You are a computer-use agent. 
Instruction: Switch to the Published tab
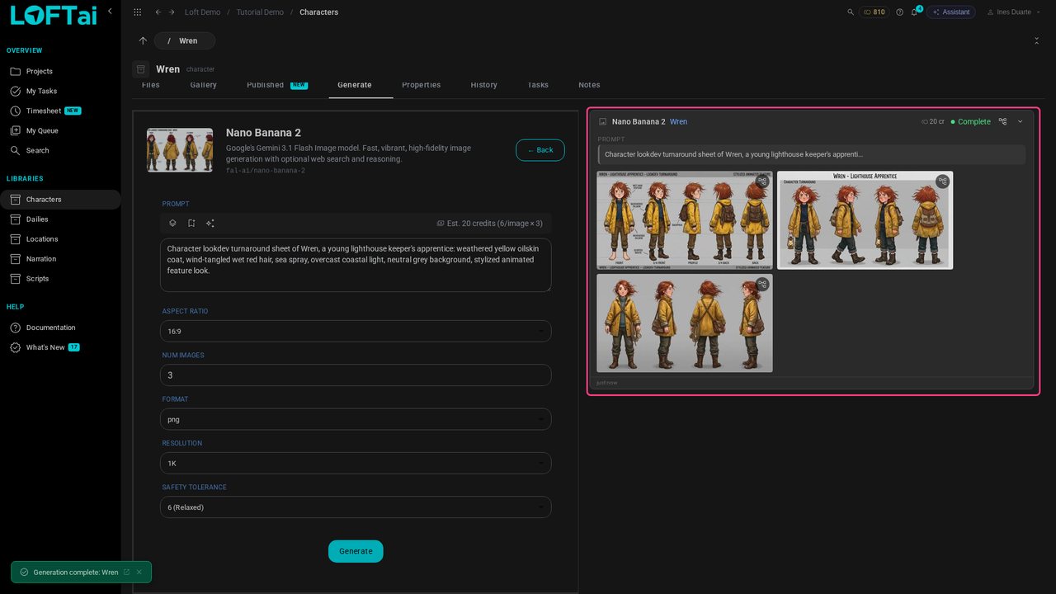276,85
